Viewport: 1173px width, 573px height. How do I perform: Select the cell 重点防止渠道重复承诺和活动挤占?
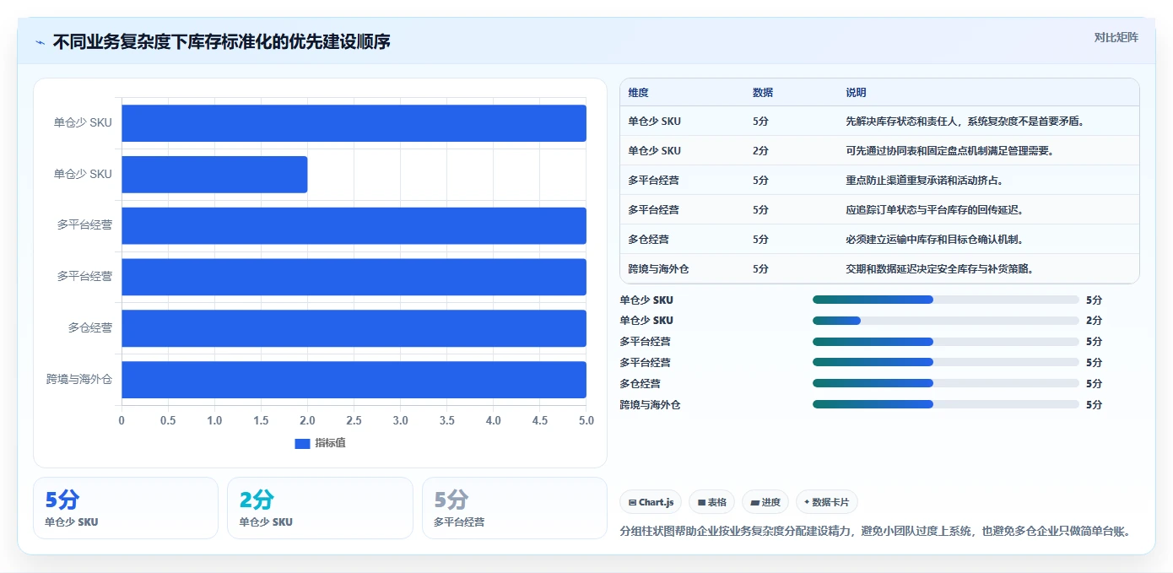coord(924,181)
